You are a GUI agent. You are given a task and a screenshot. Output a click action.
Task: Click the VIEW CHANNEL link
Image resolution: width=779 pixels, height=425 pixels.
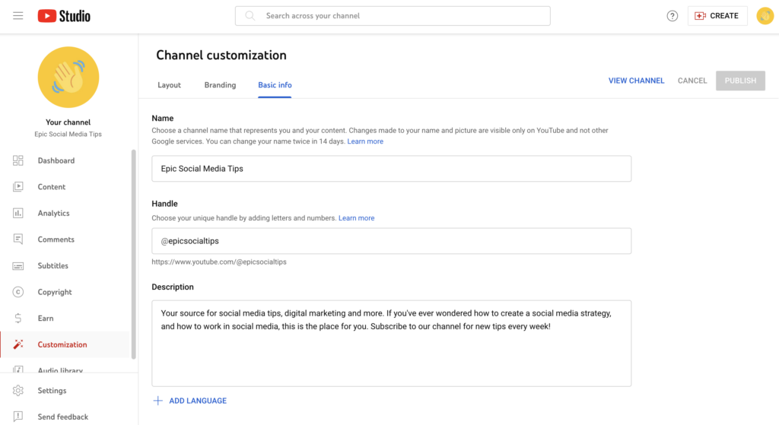point(636,81)
